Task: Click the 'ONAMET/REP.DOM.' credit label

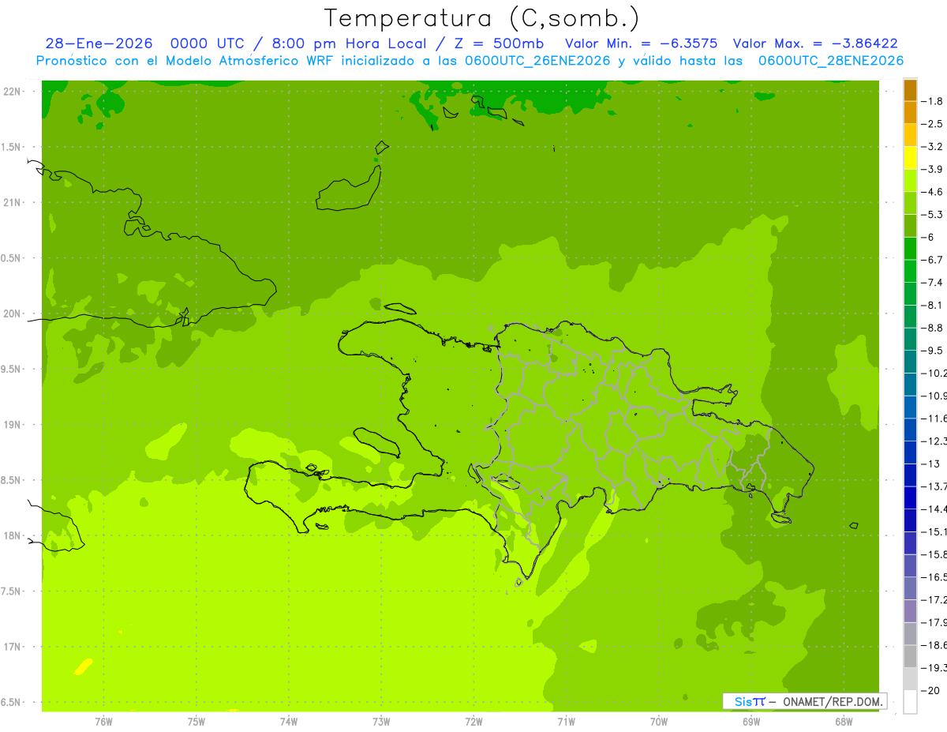Action: [832, 701]
